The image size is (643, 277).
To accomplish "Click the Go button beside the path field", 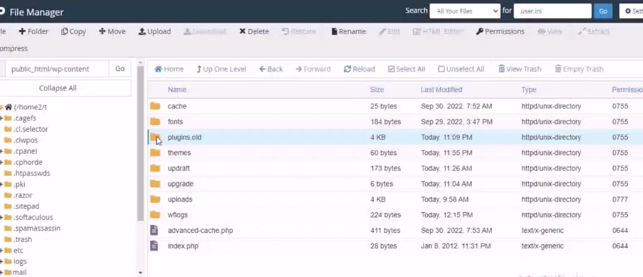I will coord(120,68).
